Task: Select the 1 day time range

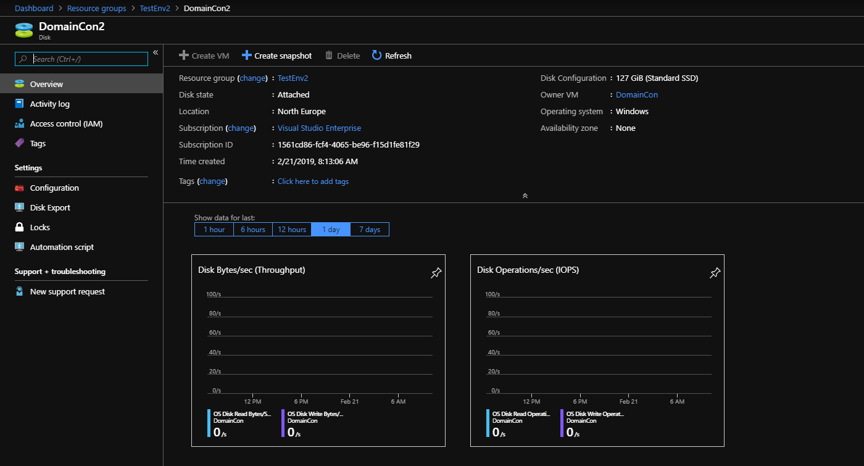Action: point(331,230)
